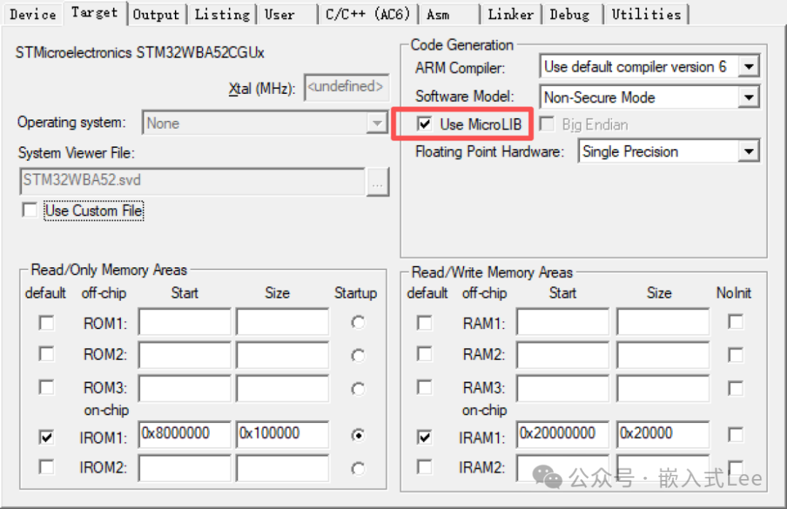This screenshot has height=509, width=787.
Task: Enable NoInit for RAM1
Action: [735, 321]
